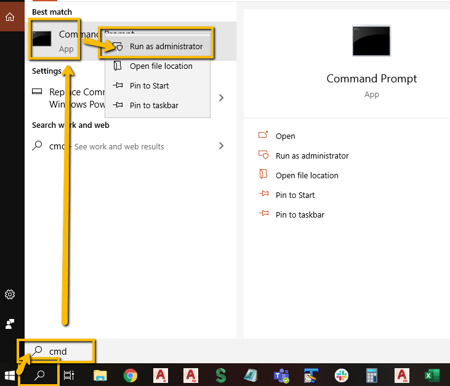Open the Windows Start button
450x386 pixels.
point(10,376)
